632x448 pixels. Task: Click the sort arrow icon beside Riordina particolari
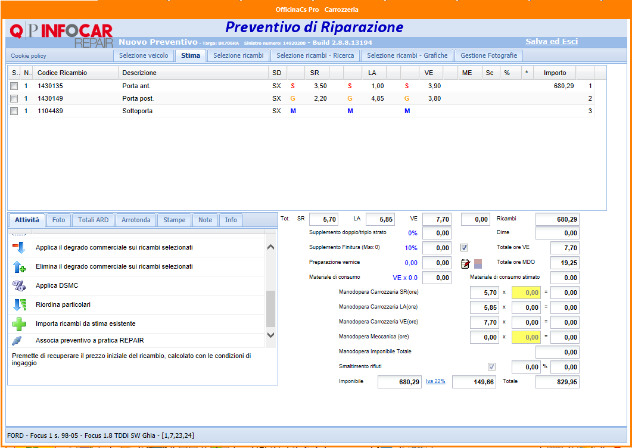tap(19, 304)
